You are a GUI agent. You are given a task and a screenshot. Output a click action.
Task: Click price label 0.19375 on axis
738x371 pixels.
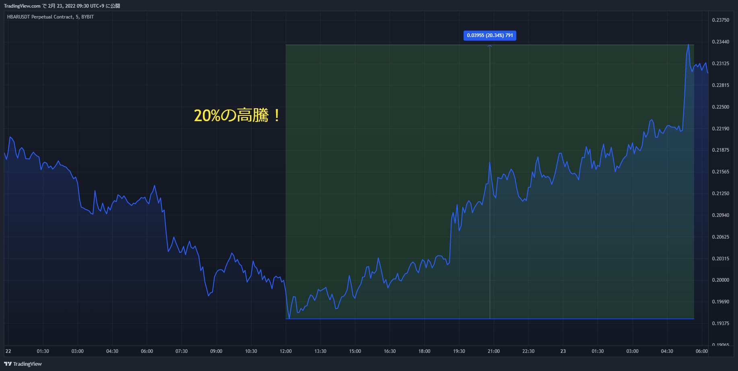tap(720, 324)
